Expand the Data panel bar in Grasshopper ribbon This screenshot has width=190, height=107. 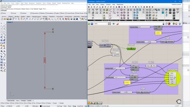pyautogui.click(x=95, y=20)
